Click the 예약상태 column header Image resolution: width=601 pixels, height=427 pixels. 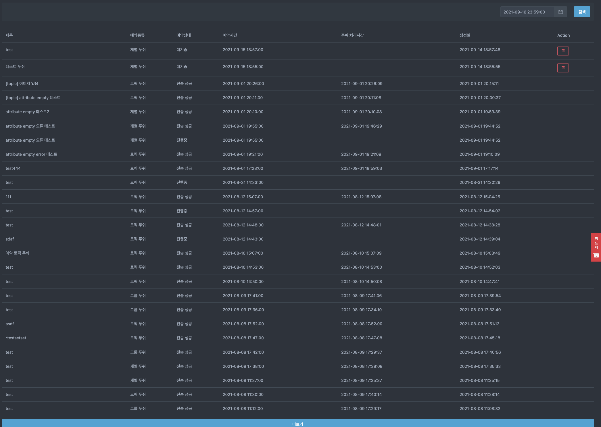click(x=184, y=35)
